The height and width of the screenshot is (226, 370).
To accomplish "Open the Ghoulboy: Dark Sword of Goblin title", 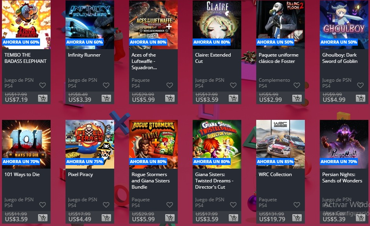I will [340, 58].
